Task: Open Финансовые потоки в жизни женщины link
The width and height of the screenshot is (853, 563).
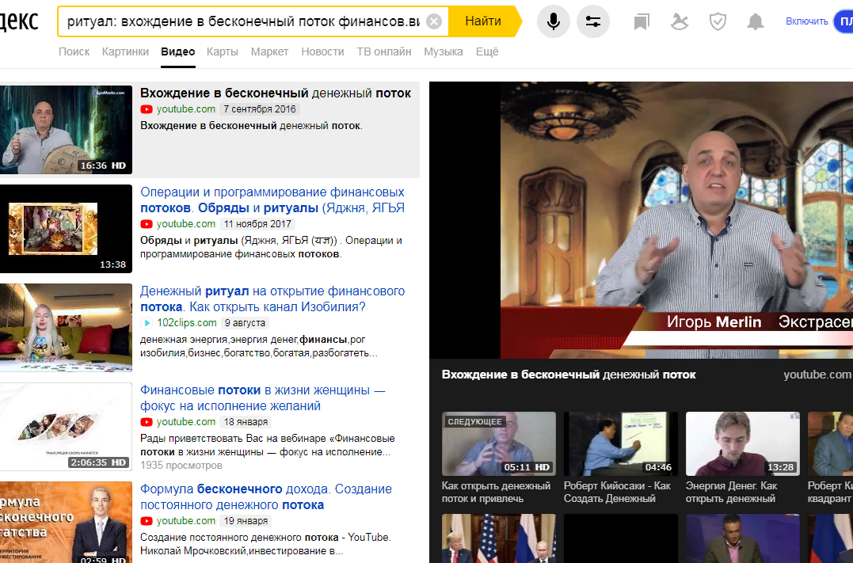Action: tap(263, 398)
